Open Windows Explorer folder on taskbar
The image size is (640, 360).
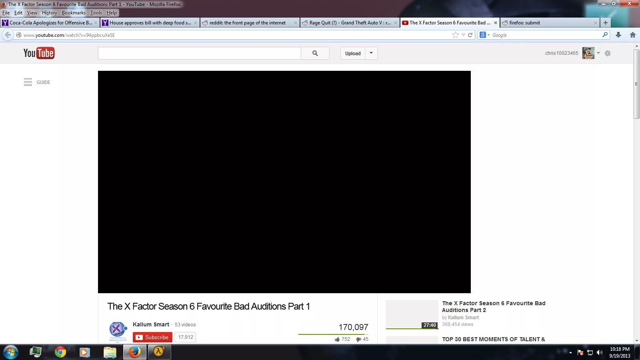(110, 352)
